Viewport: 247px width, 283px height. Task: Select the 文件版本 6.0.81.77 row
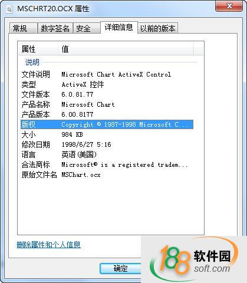point(107,94)
